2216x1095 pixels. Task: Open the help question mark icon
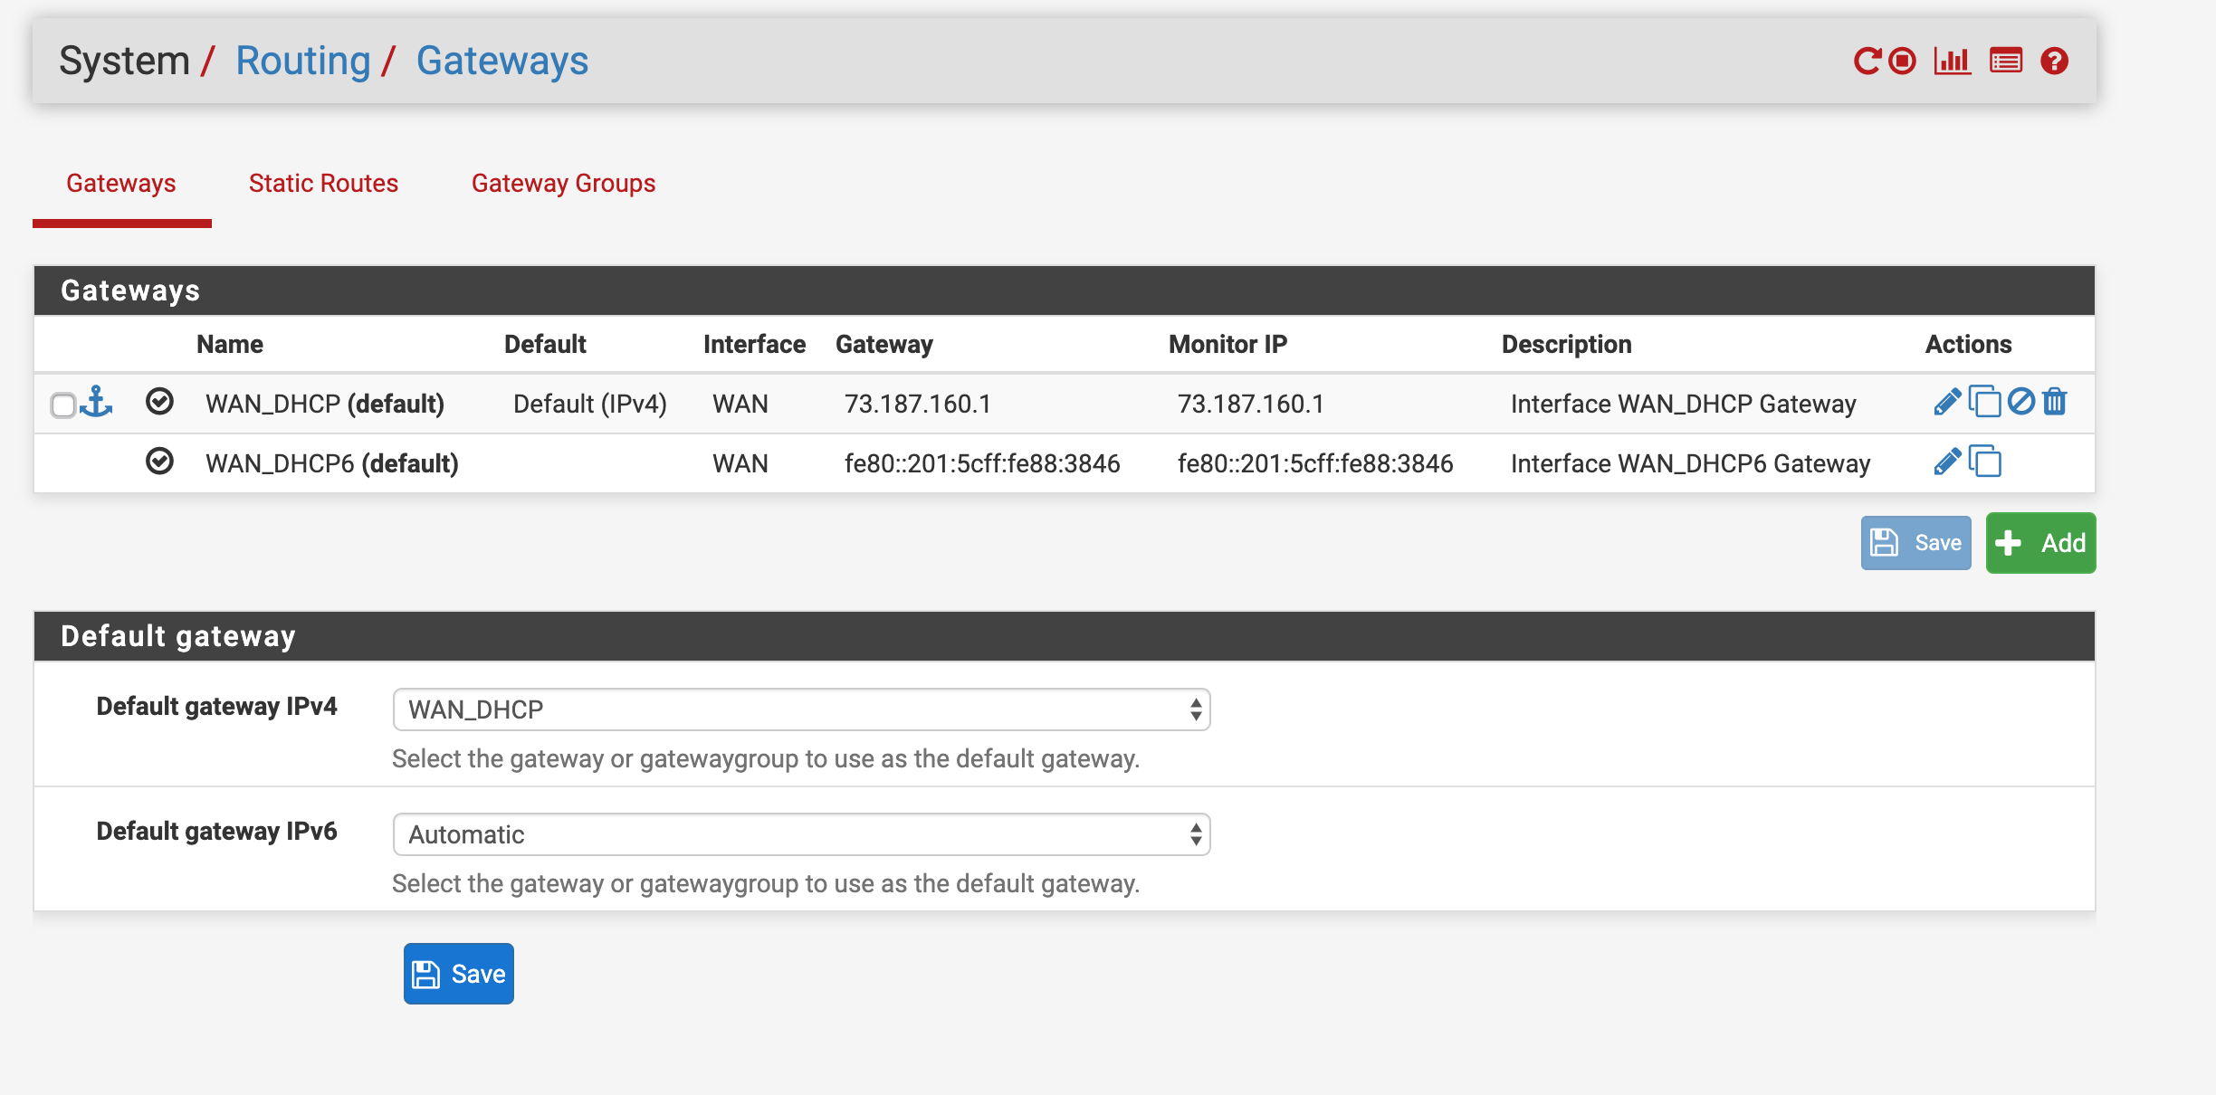tap(2055, 61)
